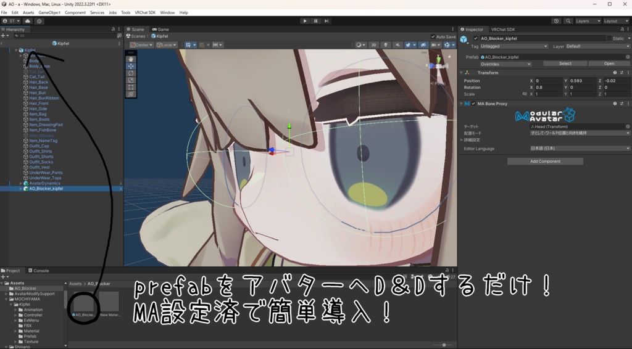Image resolution: width=632 pixels, height=349 pixels.
Task: Select the Scale tool in scene toolbar
Action: pos(131,80)
